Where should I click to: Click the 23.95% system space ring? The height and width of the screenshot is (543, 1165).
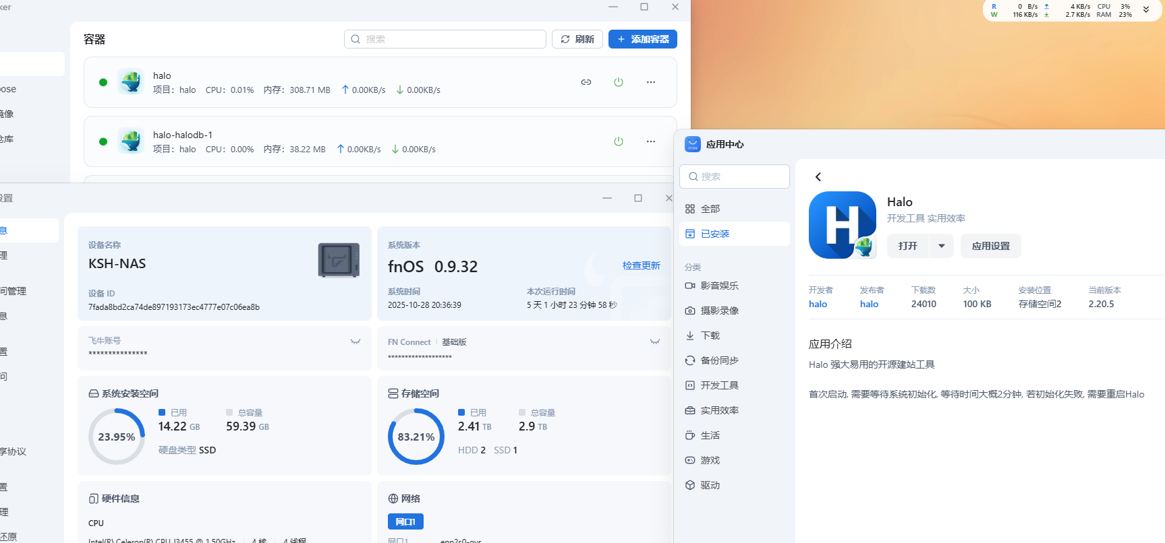click(117, 437)
